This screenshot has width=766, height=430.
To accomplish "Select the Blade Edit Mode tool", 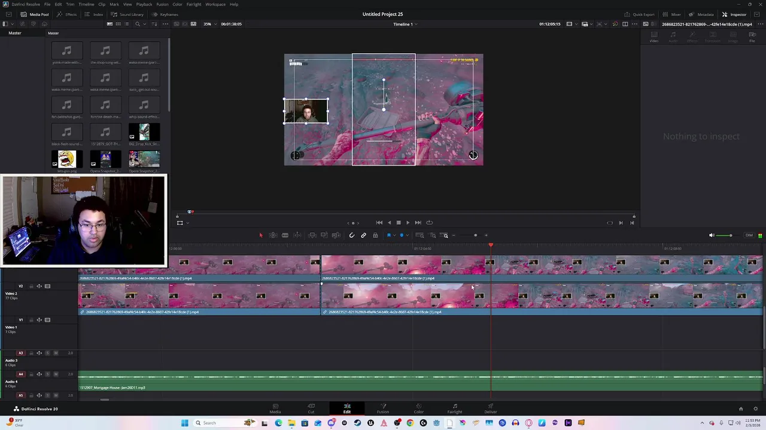I will pos(297,235).
